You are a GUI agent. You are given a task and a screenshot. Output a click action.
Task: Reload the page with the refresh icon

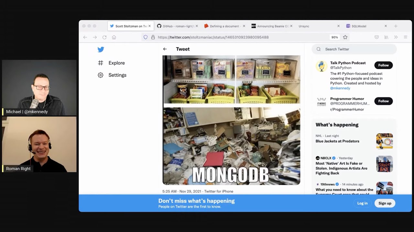pyautogui.click(x=104, y=37)
